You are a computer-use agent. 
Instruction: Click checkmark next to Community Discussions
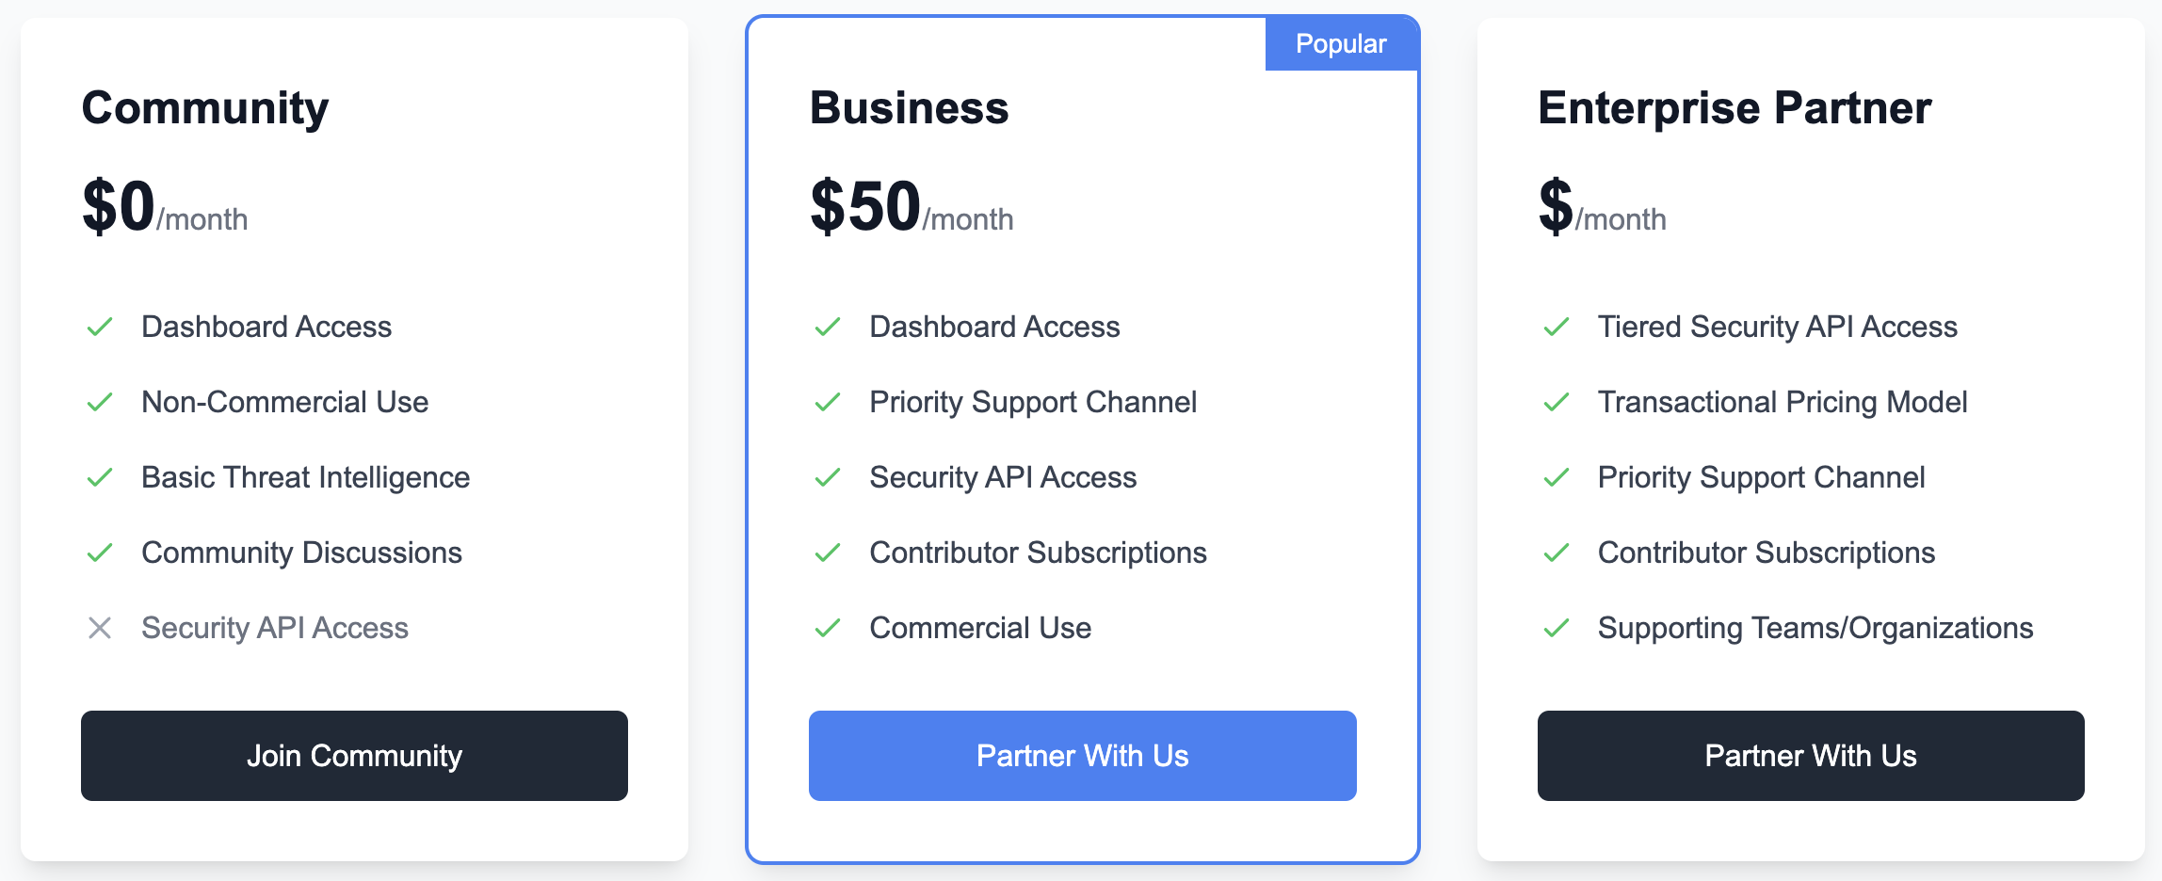[x=100, y=553]
